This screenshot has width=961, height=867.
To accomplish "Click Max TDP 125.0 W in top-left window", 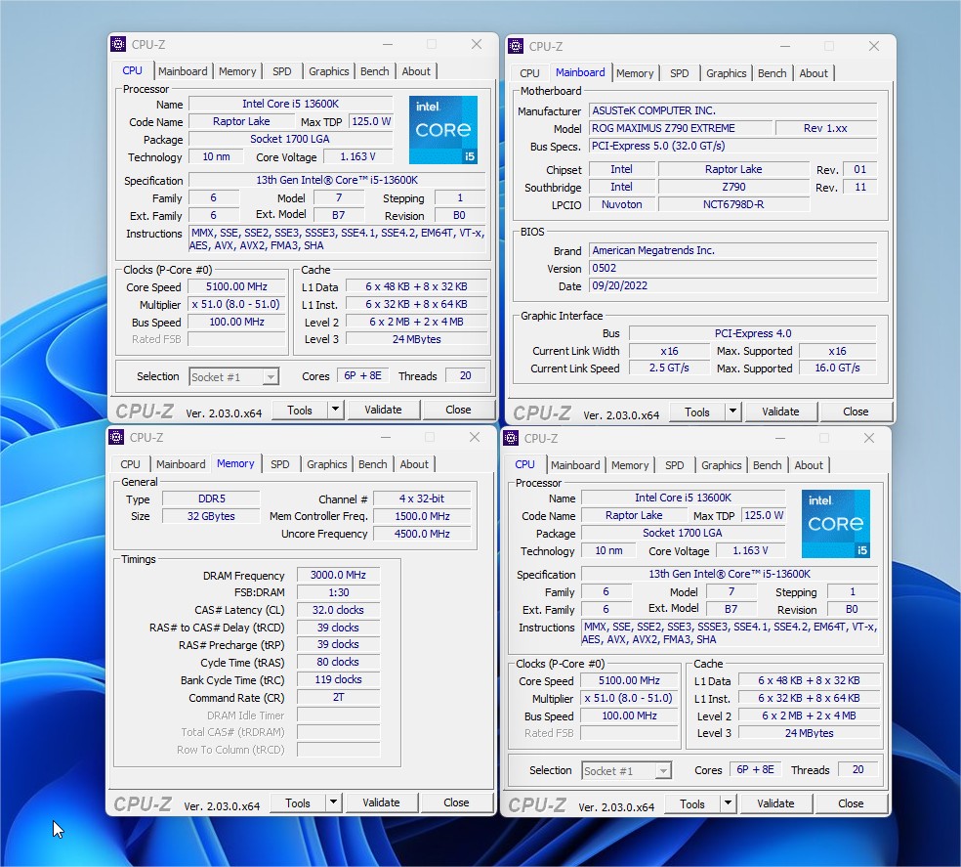I will 371,121.
